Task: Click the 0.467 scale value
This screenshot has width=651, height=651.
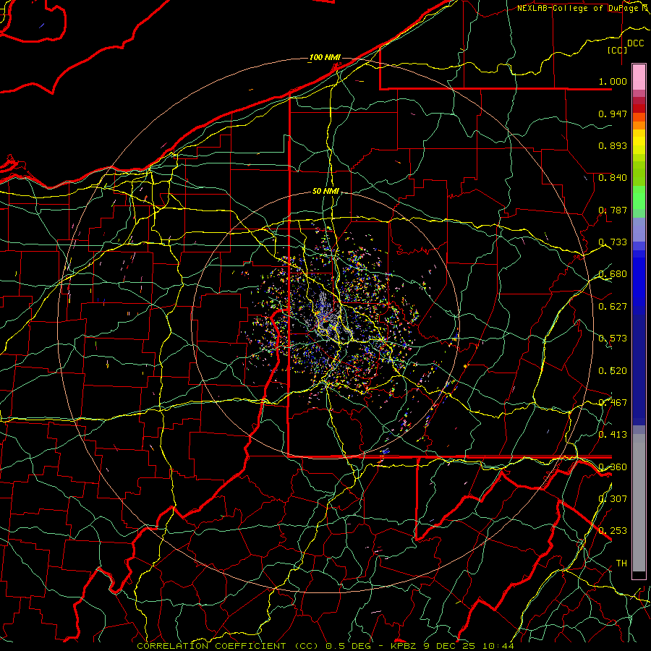Action: [613, 403]
